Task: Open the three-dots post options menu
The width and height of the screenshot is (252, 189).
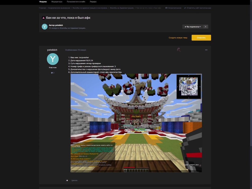Action: click(x=206, y=50)
